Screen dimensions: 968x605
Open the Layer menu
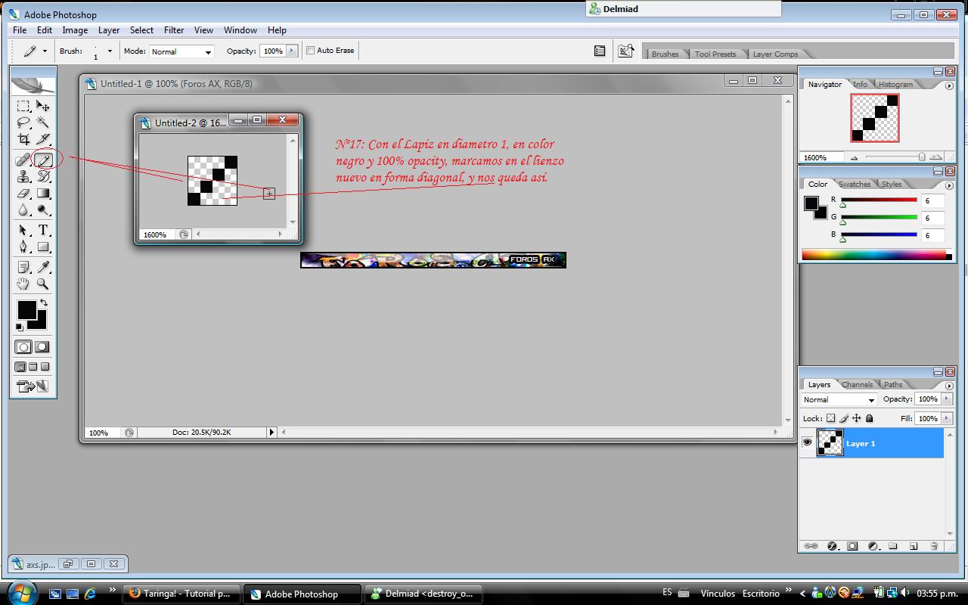[109, 30]
